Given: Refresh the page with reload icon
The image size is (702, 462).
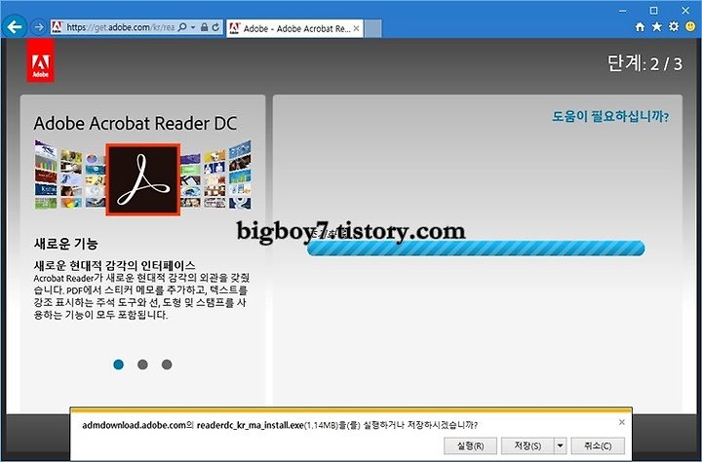Looking at the screenshot, I should 215,27.
